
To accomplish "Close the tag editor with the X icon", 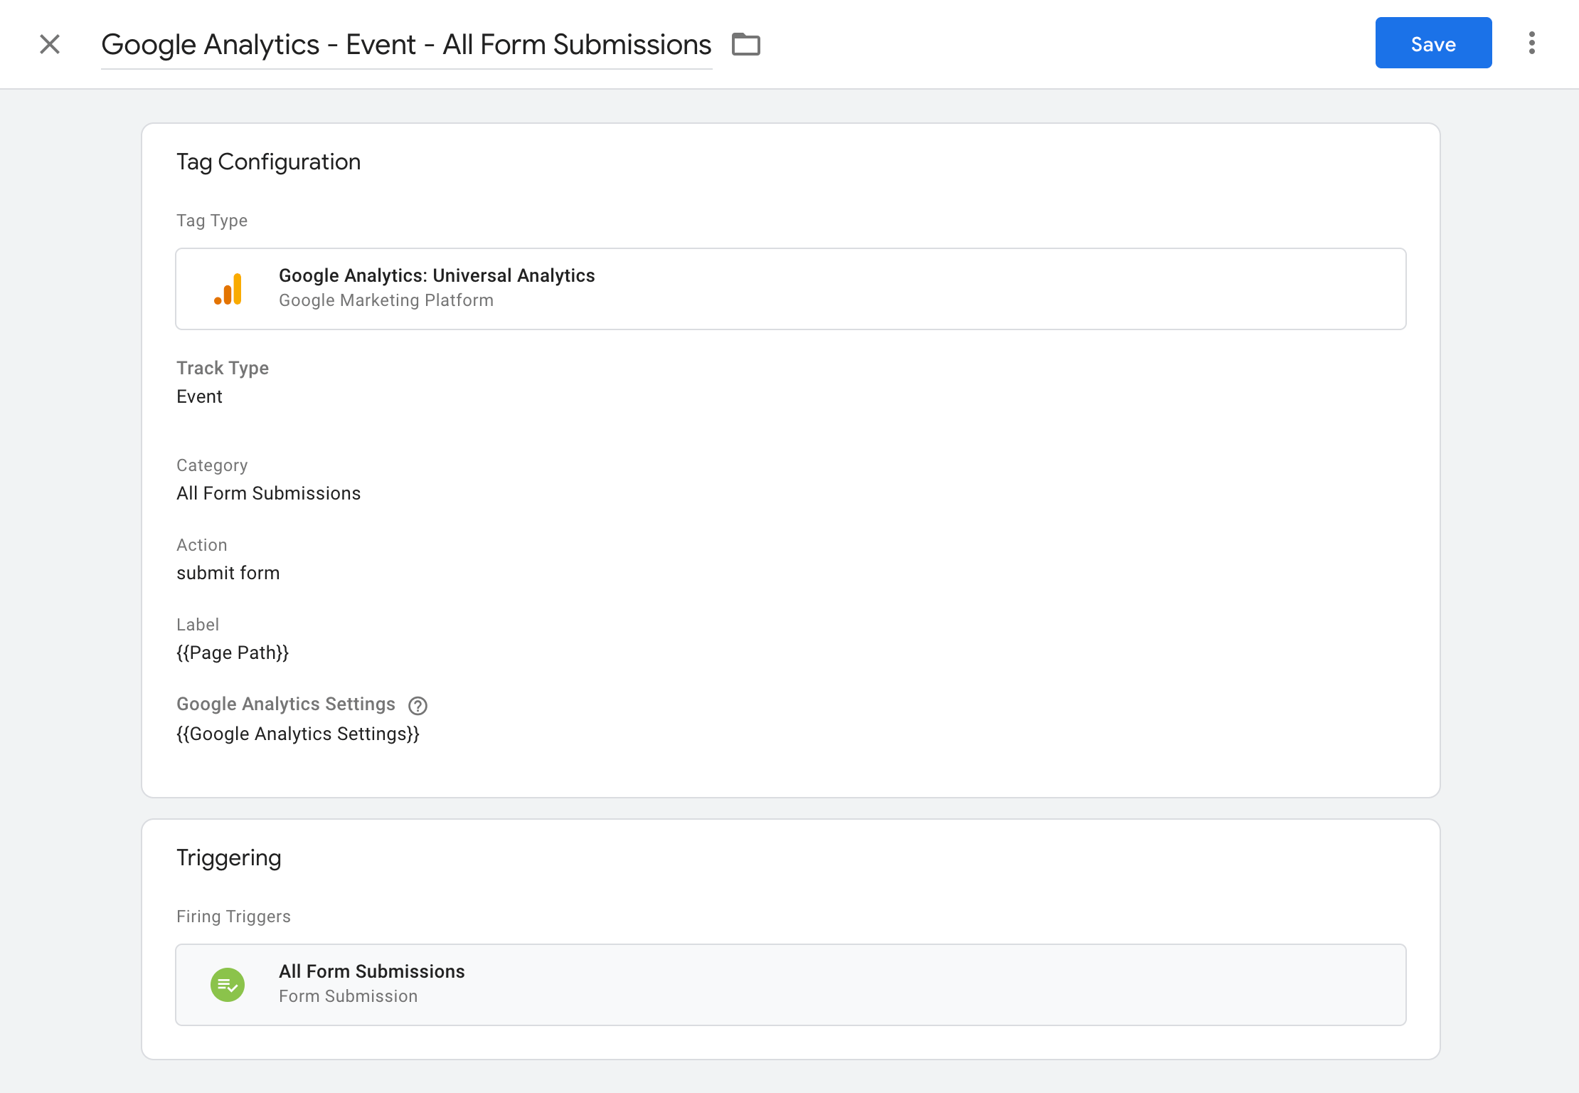I will pos(50,44).
